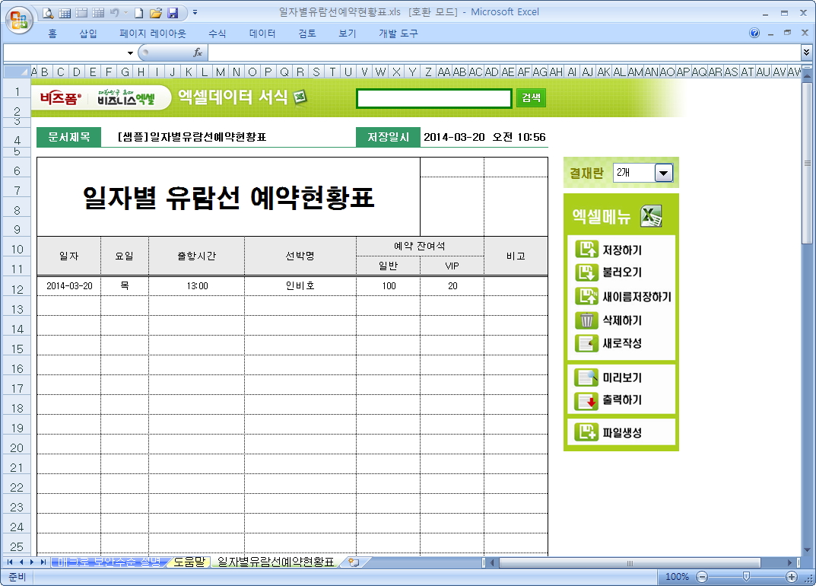Open the 삽입 ribbon tab
This screenshot has width=816, height=586.
pyautogui.click(x=88, y=33)
